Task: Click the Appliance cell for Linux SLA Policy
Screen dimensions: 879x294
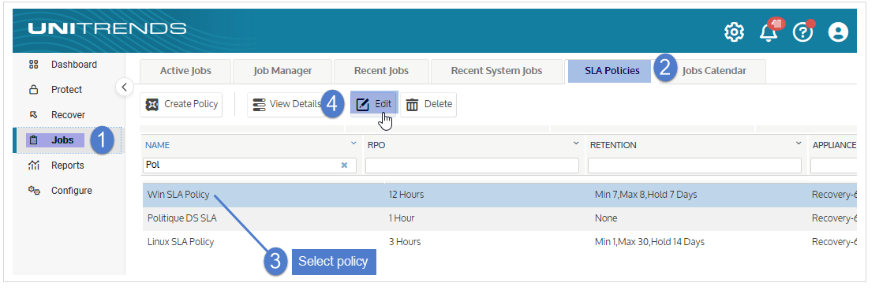Action: pyautogui.click(x=834, y=242)
